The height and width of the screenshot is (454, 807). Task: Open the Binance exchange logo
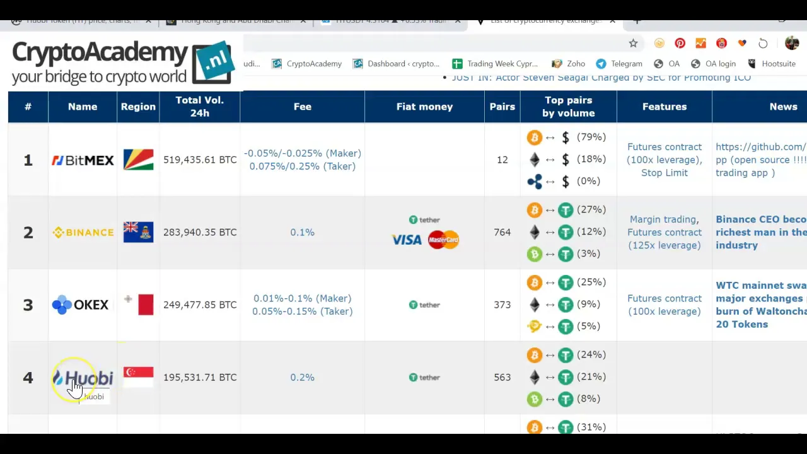pos(83,233)
